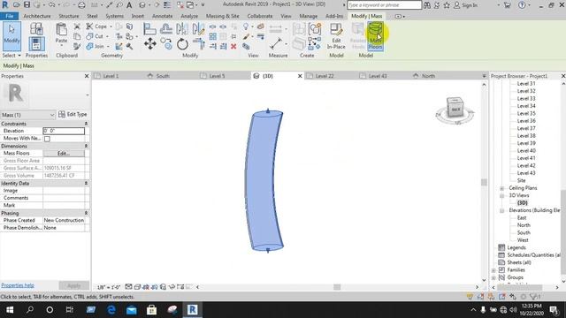Click the Edit Type button
The height and width of the screenshot is (318, 566).
73,114
